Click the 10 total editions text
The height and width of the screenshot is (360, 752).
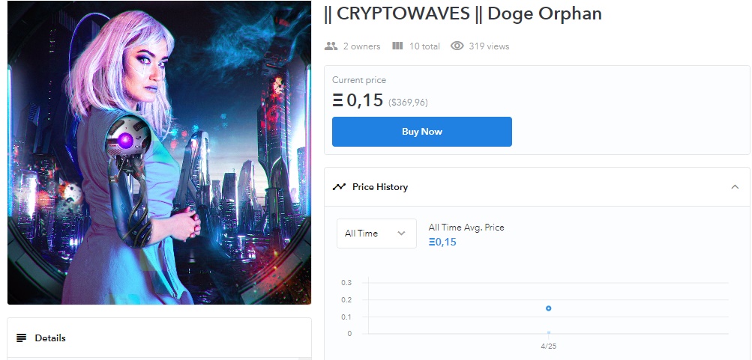(424, 46)
